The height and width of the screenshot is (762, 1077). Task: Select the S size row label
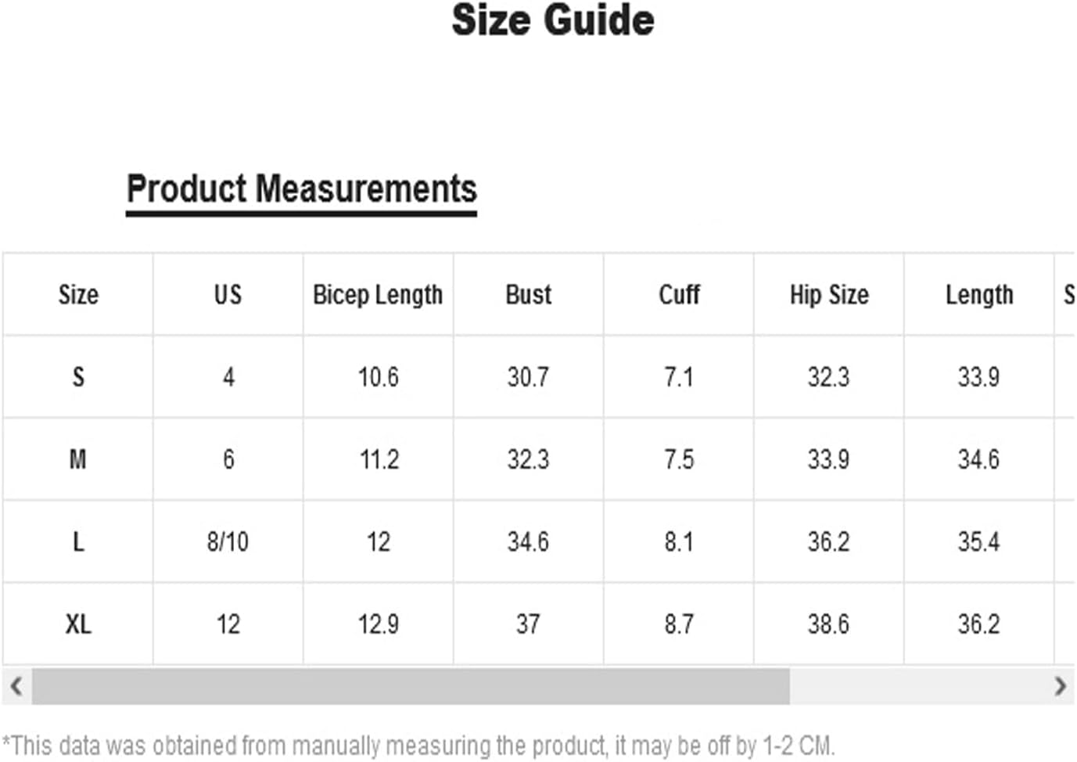78,377
